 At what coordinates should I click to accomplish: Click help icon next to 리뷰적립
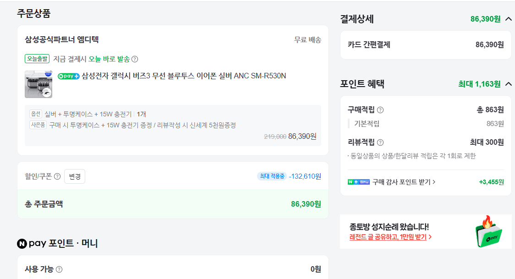coord(380,142)
